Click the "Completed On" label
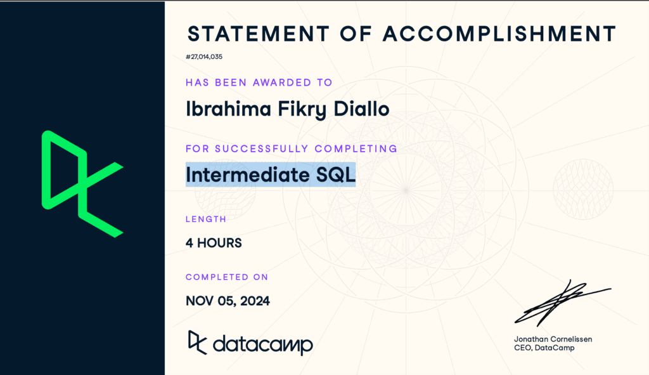Screen dimensions: 649x375 227,277
